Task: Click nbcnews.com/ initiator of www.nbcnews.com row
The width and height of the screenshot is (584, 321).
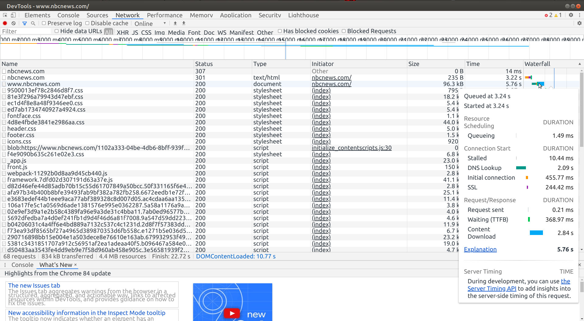Action: 332,84
